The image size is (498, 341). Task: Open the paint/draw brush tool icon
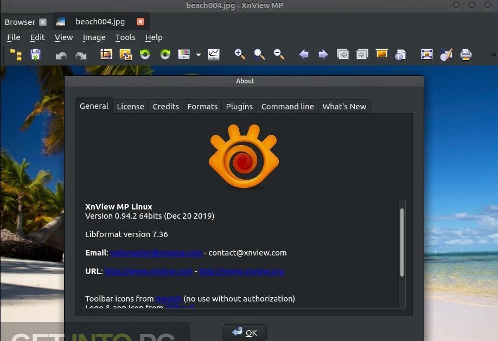point(446,55)
